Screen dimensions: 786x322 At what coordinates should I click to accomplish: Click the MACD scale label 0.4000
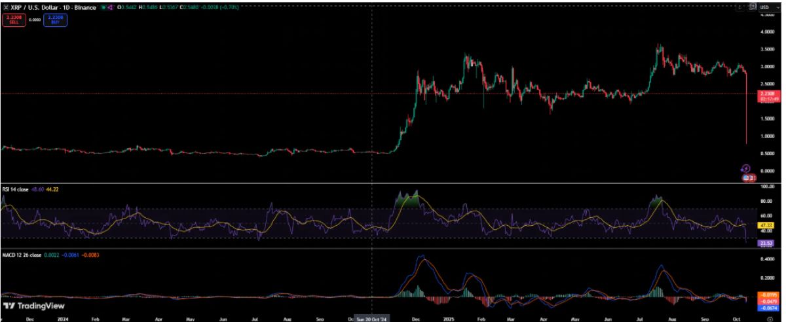767,259
